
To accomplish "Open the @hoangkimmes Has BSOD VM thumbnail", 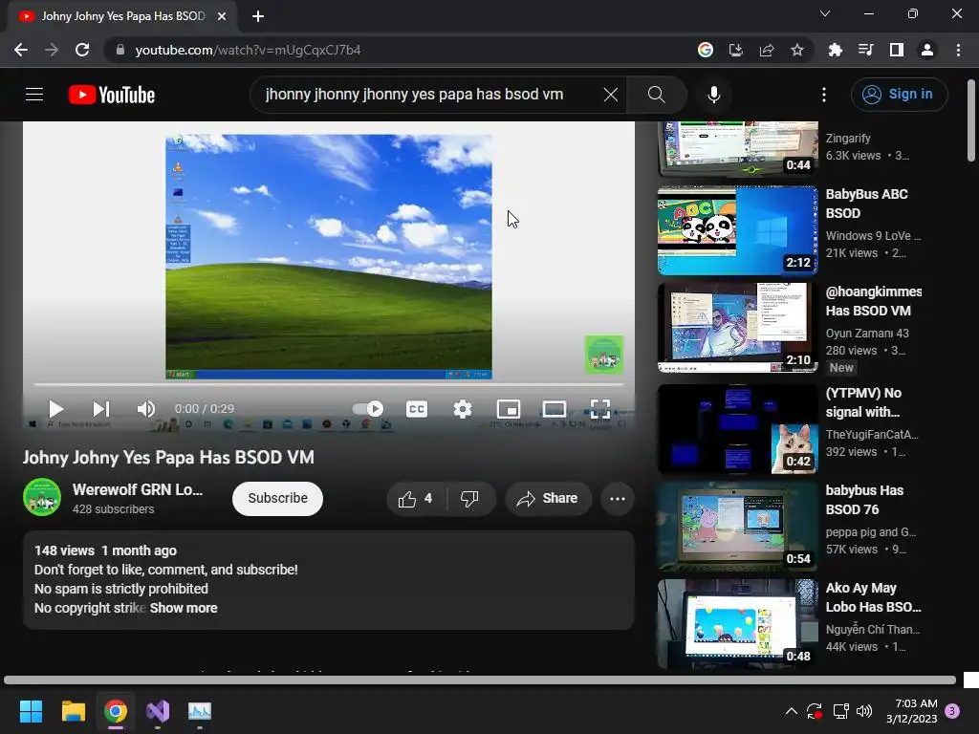I will coord(737,328).
